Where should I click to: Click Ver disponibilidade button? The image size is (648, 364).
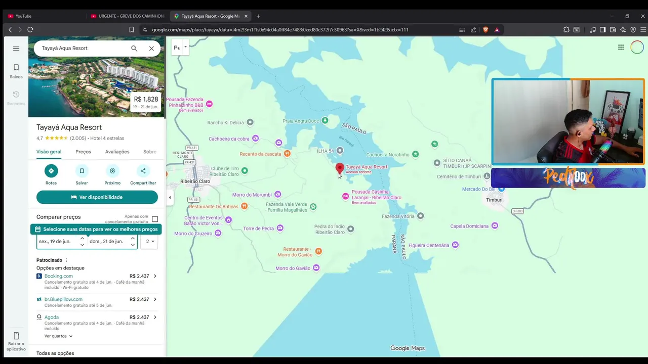click(x=97, y=197)
